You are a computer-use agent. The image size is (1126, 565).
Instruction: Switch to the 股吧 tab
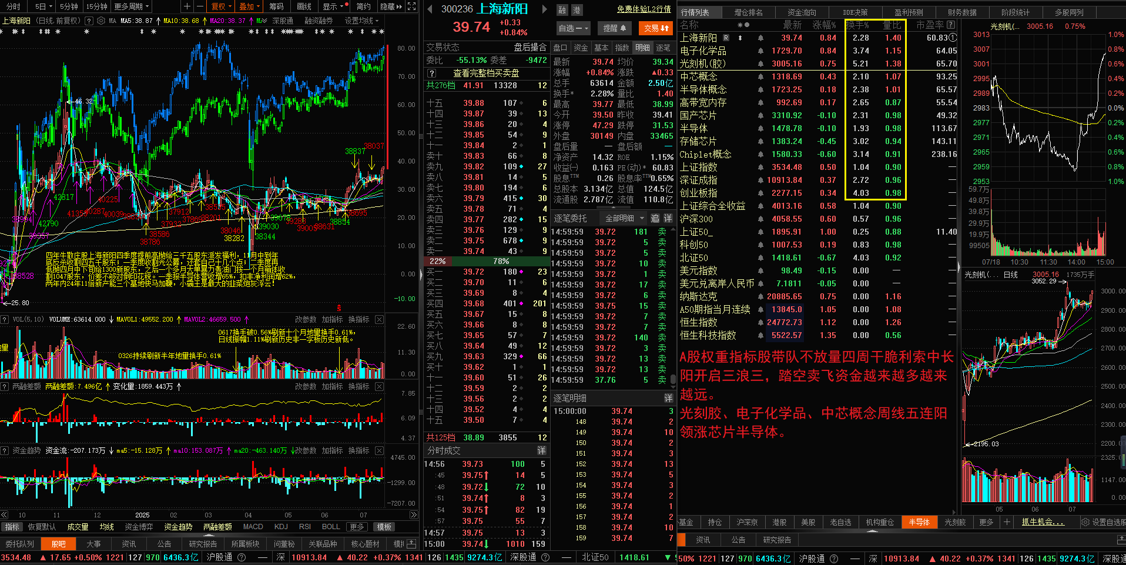pos(59,544)
